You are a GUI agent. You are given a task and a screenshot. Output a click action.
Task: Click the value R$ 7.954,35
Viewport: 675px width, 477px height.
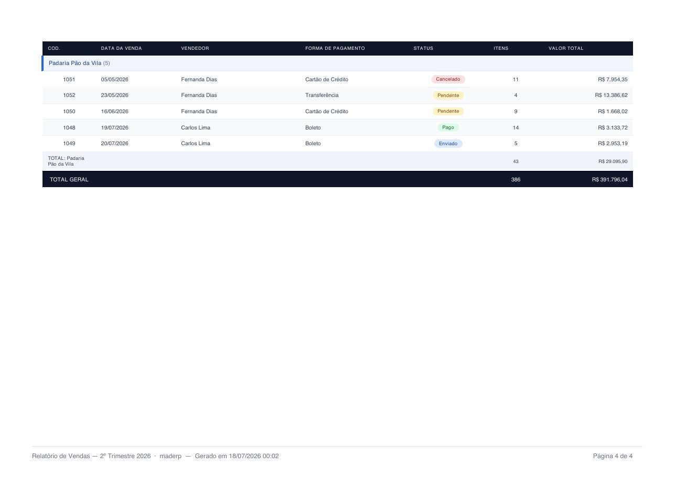(613, 80)
